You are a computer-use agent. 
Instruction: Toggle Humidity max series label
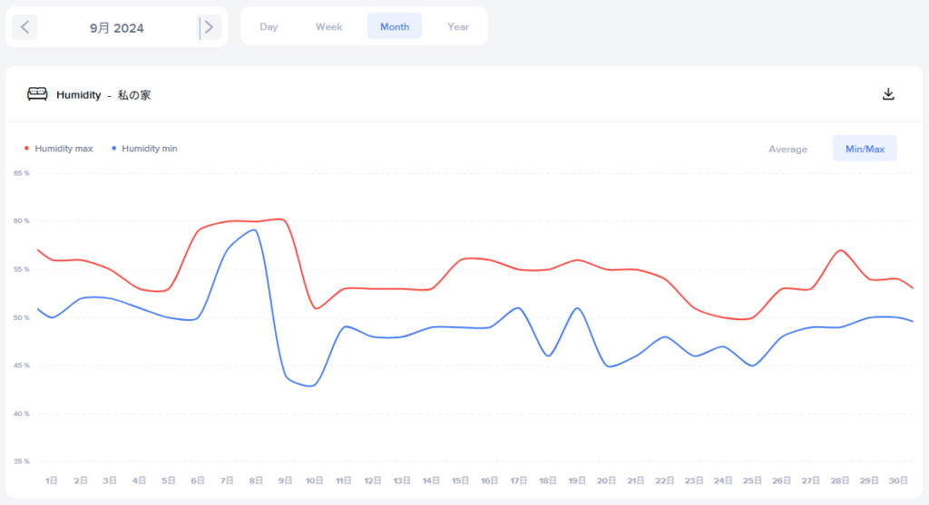(x=64, y=149)
